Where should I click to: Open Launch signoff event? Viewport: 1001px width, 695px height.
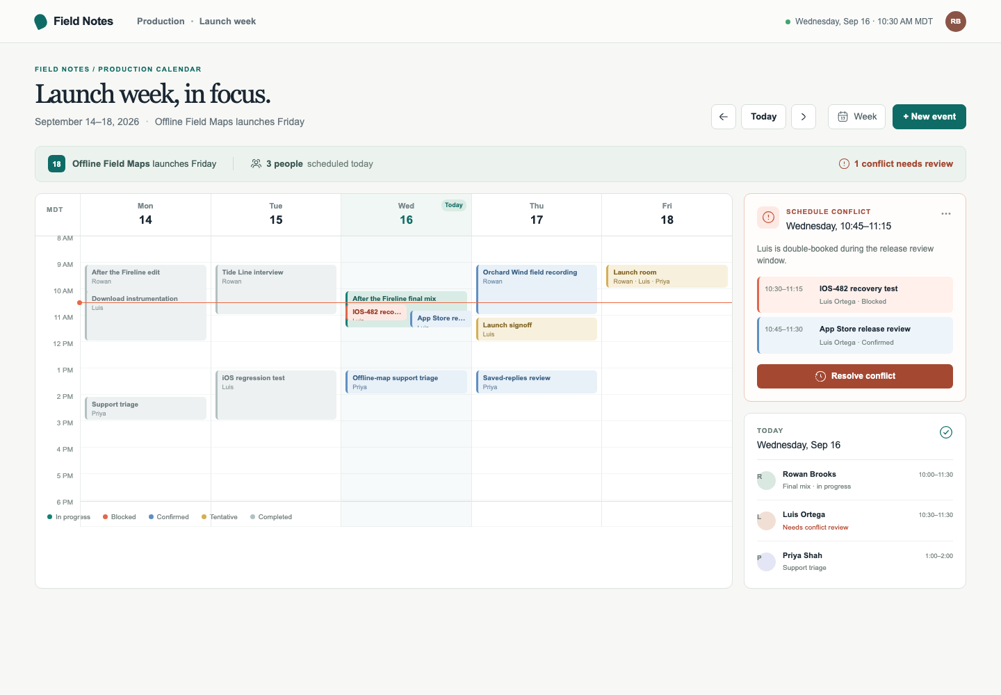pyautogui.click(x=537, y=329)
